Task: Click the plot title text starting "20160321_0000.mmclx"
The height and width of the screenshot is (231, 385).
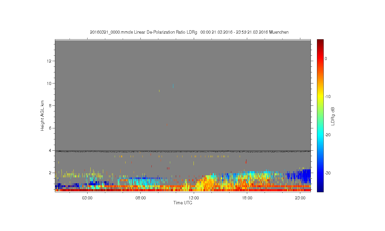Action: (189, 32)
